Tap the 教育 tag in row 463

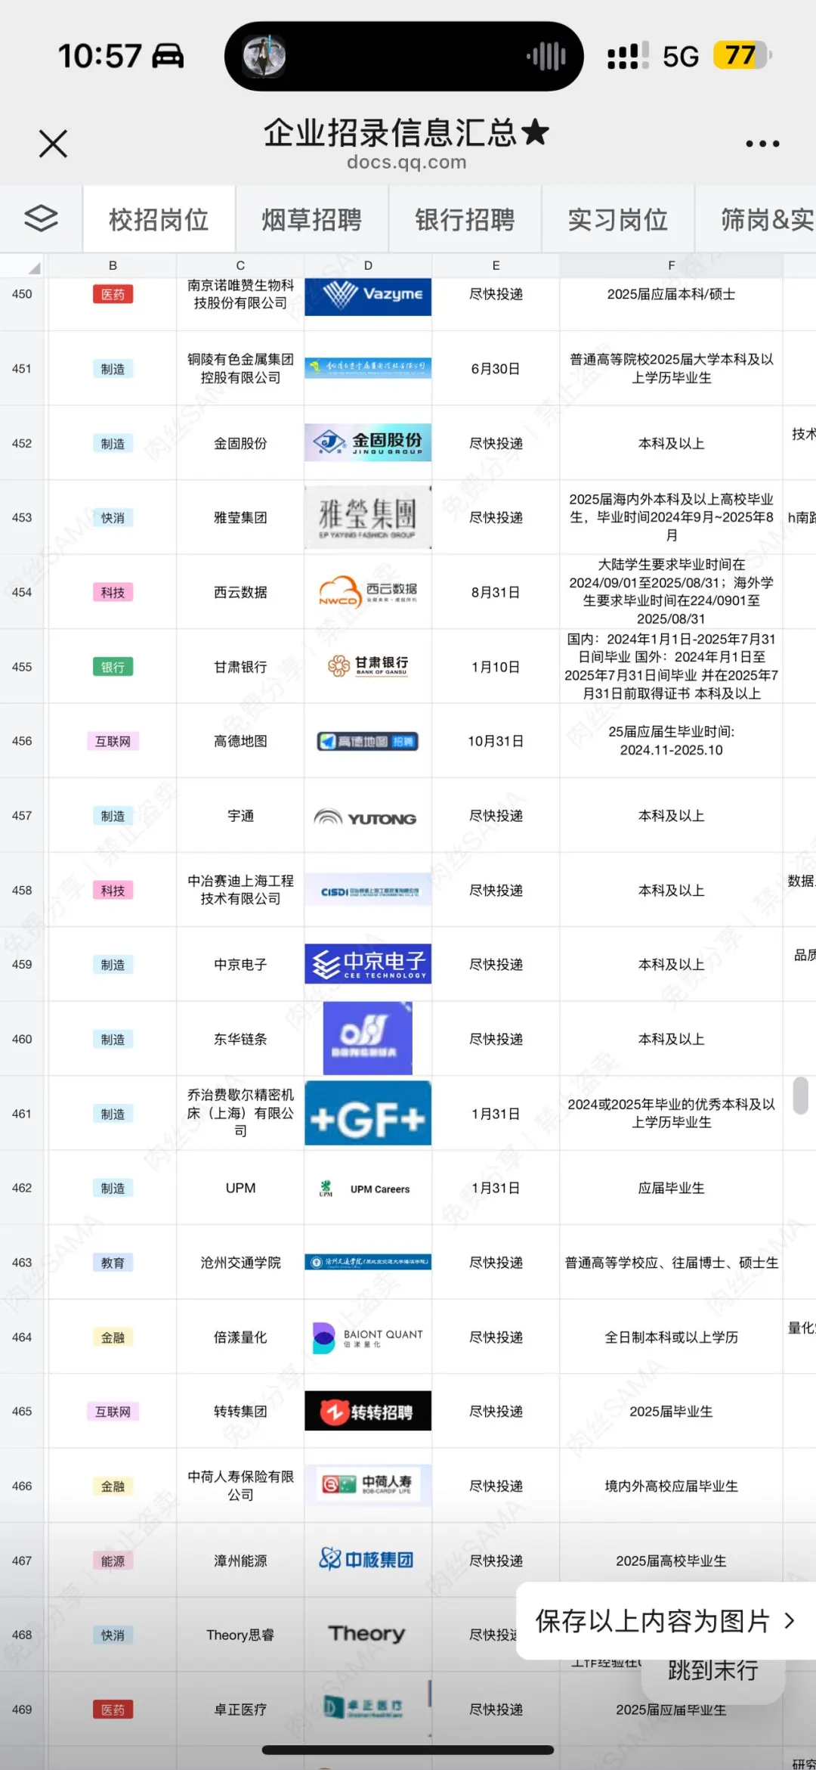pyautogui.click(x=113, y=1263)
